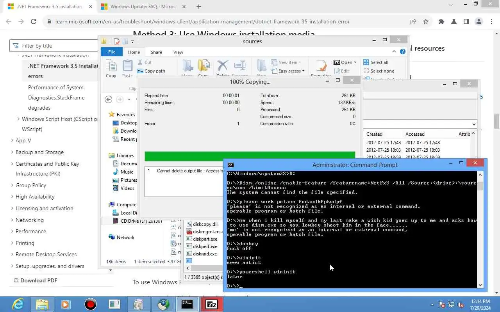Click the green copying progress bar
The image size is (500, 312).
pos(250,156)
